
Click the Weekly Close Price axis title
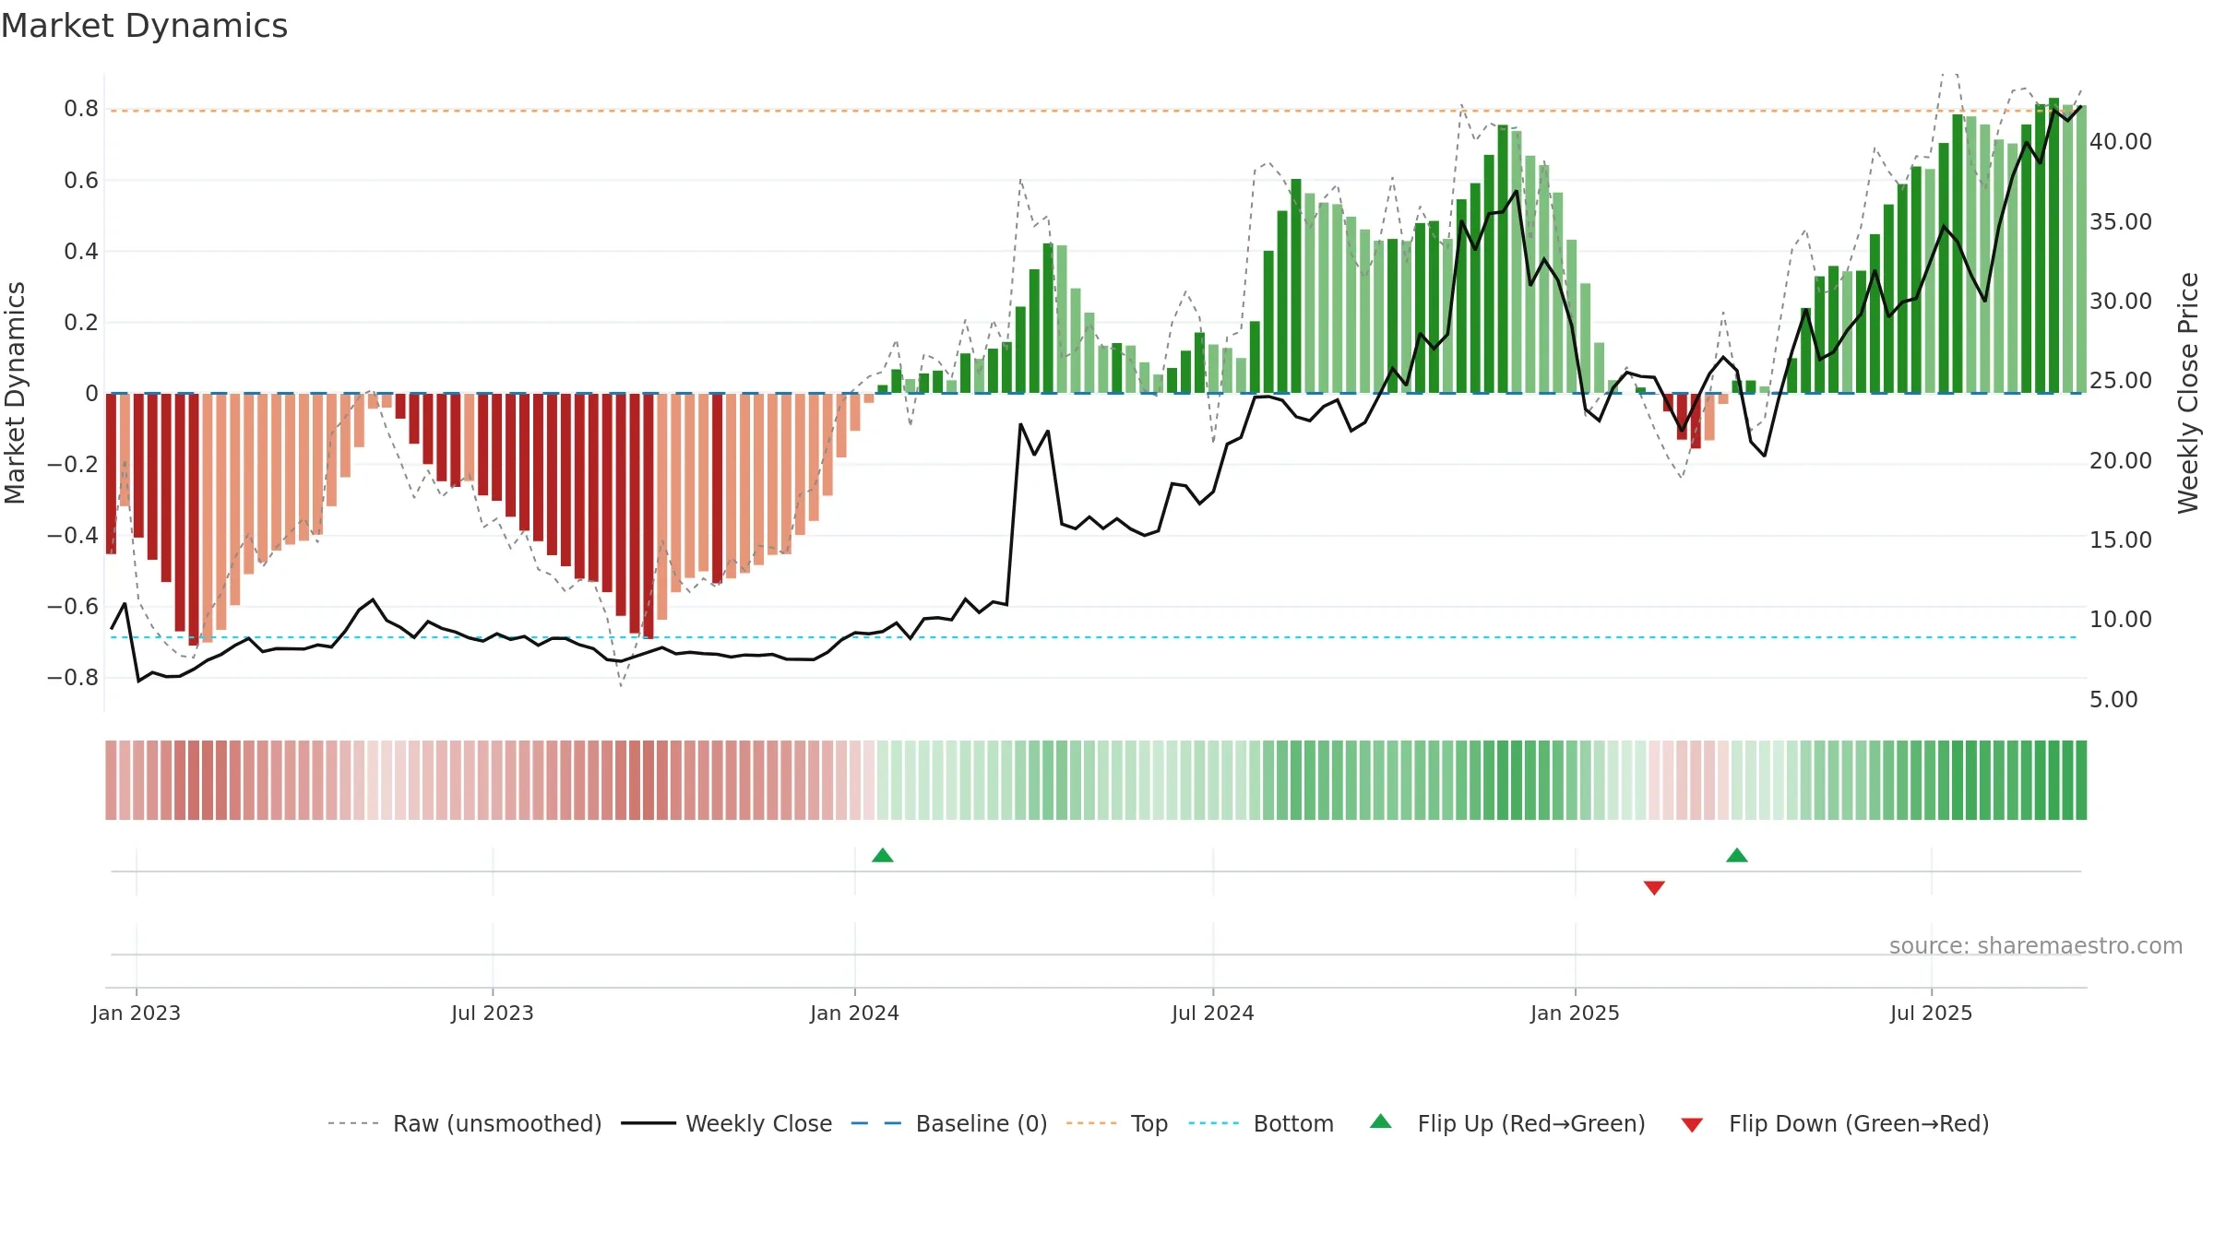(x=2188, y=393)
